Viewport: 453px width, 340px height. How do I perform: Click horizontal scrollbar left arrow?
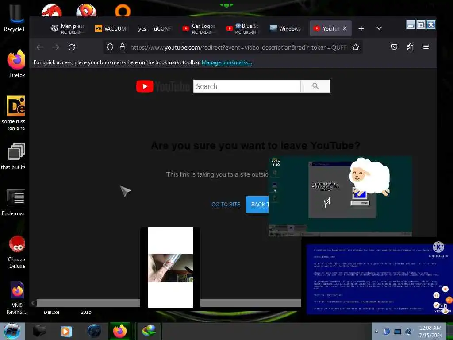pyautogui.click(x=33, y=303)
